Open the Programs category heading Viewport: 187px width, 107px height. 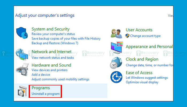point(41,88)
